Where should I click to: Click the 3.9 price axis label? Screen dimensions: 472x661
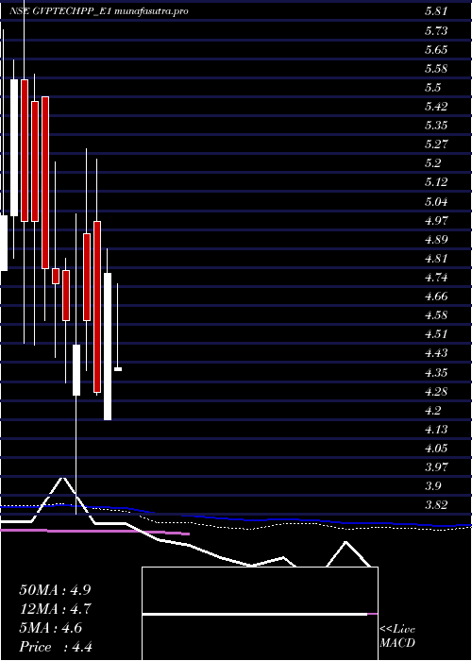tap(432, 486)
